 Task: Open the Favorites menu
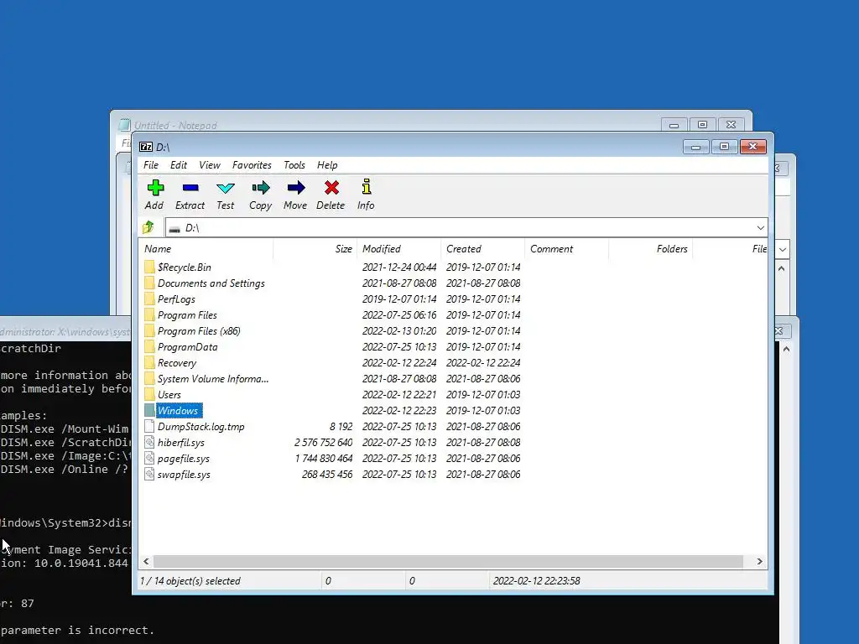(x=252, y=165)
